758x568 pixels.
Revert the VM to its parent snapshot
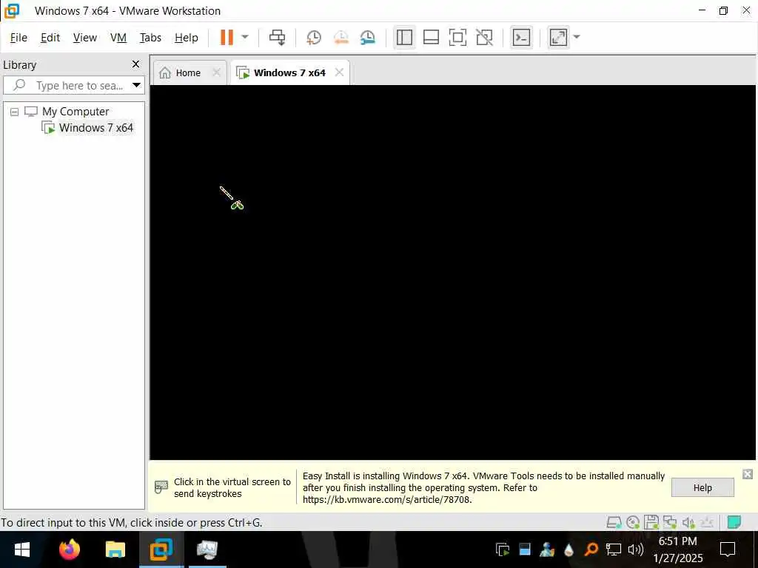click(341, 37)
